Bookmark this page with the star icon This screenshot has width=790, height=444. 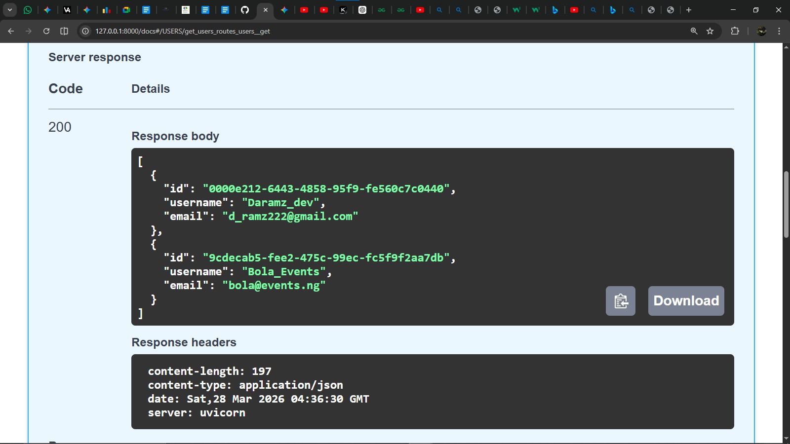(710, 31)
